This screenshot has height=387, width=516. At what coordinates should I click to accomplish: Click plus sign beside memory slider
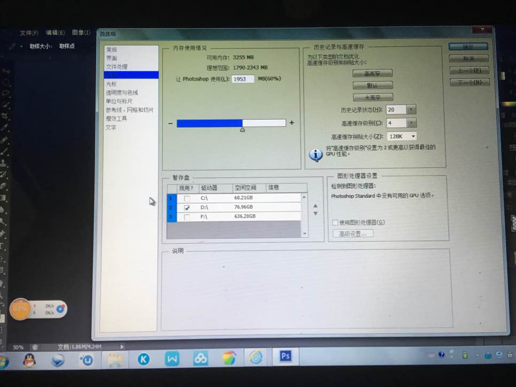[292, 122]
